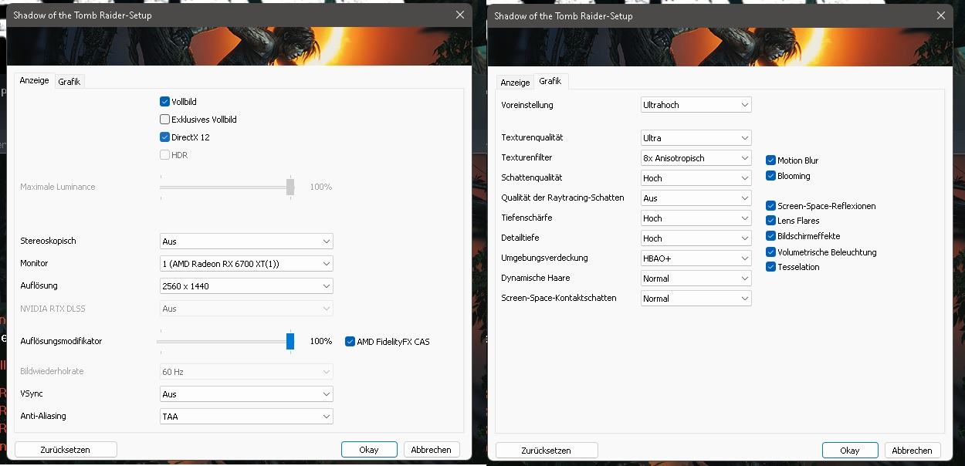This screenshot has width=965, height=466.
Task: Toggle Lens Flares checkbox
Action: point(770,221)
